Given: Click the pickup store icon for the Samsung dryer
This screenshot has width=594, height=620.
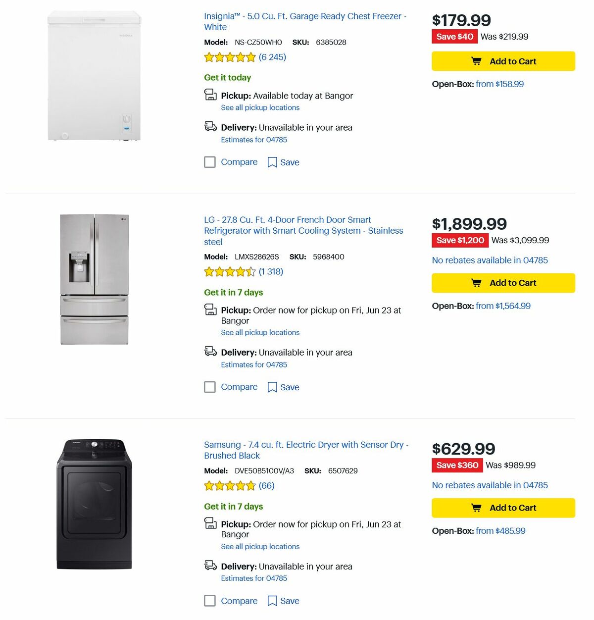Looking at the screenshot, I should tap(210, 522).
